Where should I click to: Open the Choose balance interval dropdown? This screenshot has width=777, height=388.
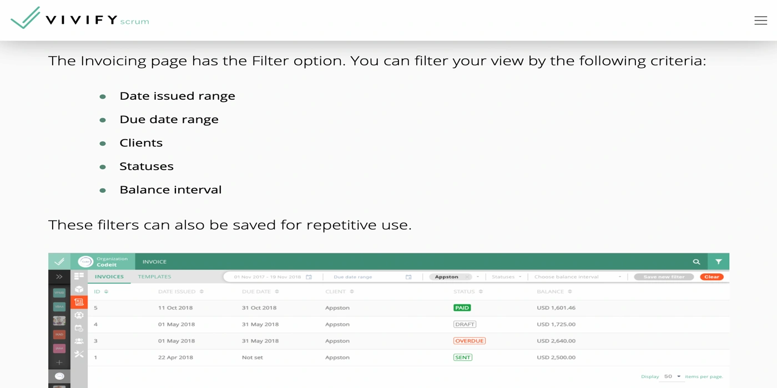pyautogui.click(x=577, y=277)
